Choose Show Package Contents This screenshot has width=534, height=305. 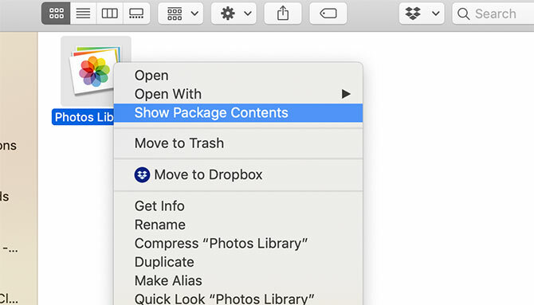pos(238,112)
